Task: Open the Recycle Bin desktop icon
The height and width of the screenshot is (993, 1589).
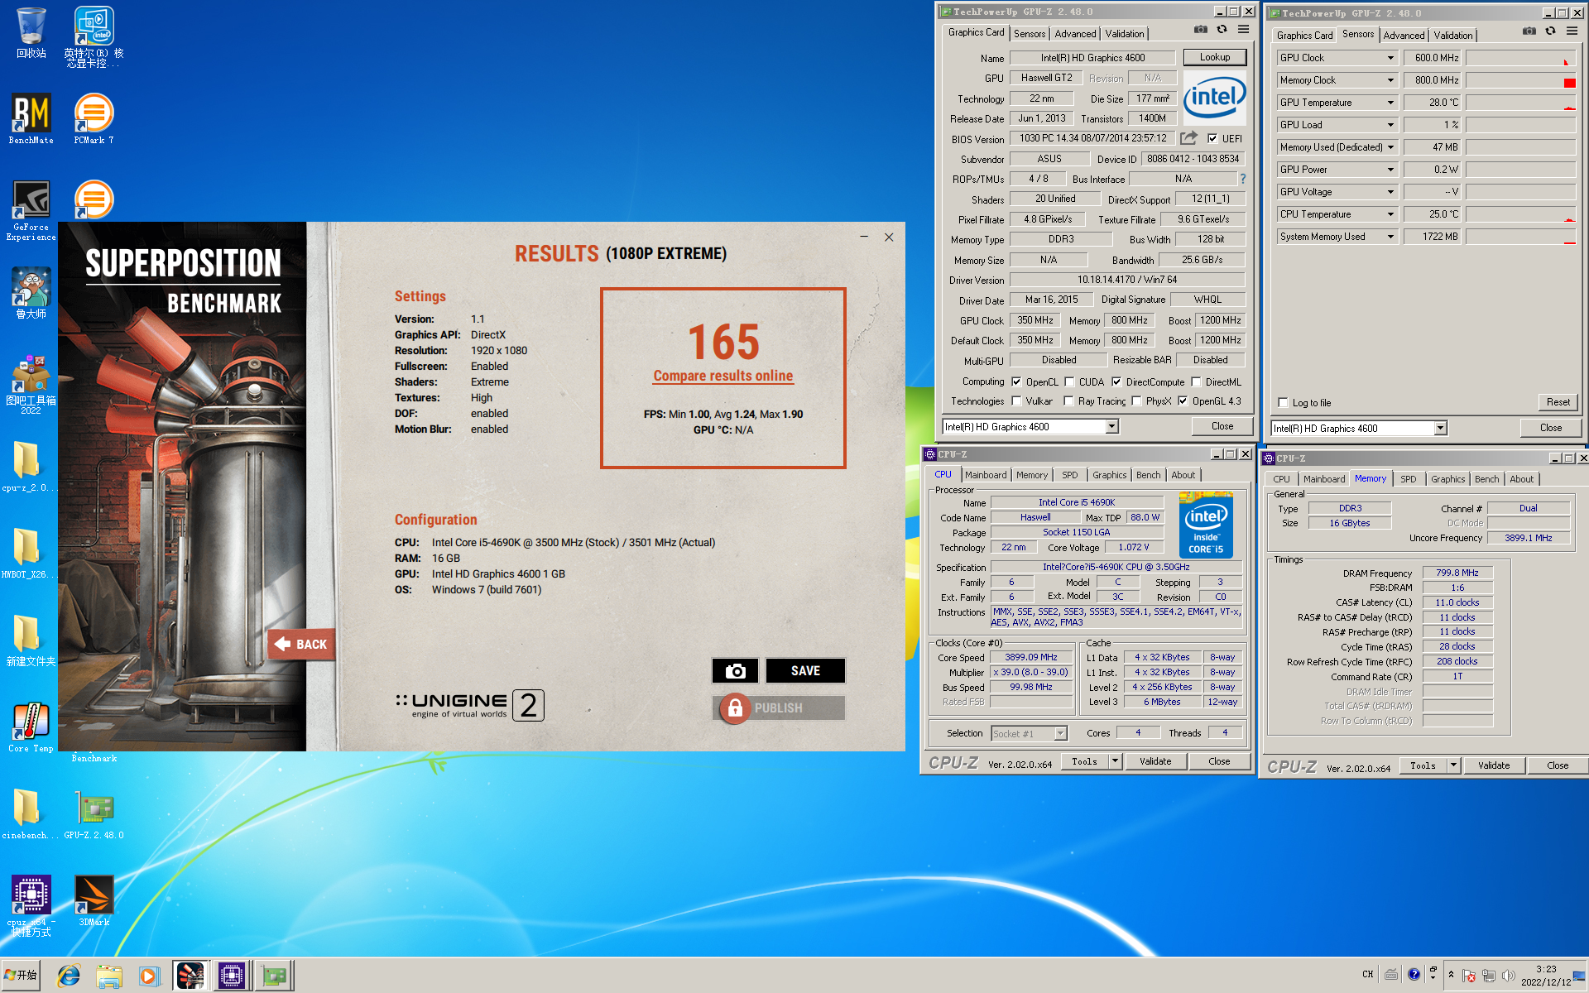Action: pyautogui.click(x=31, y=33)
